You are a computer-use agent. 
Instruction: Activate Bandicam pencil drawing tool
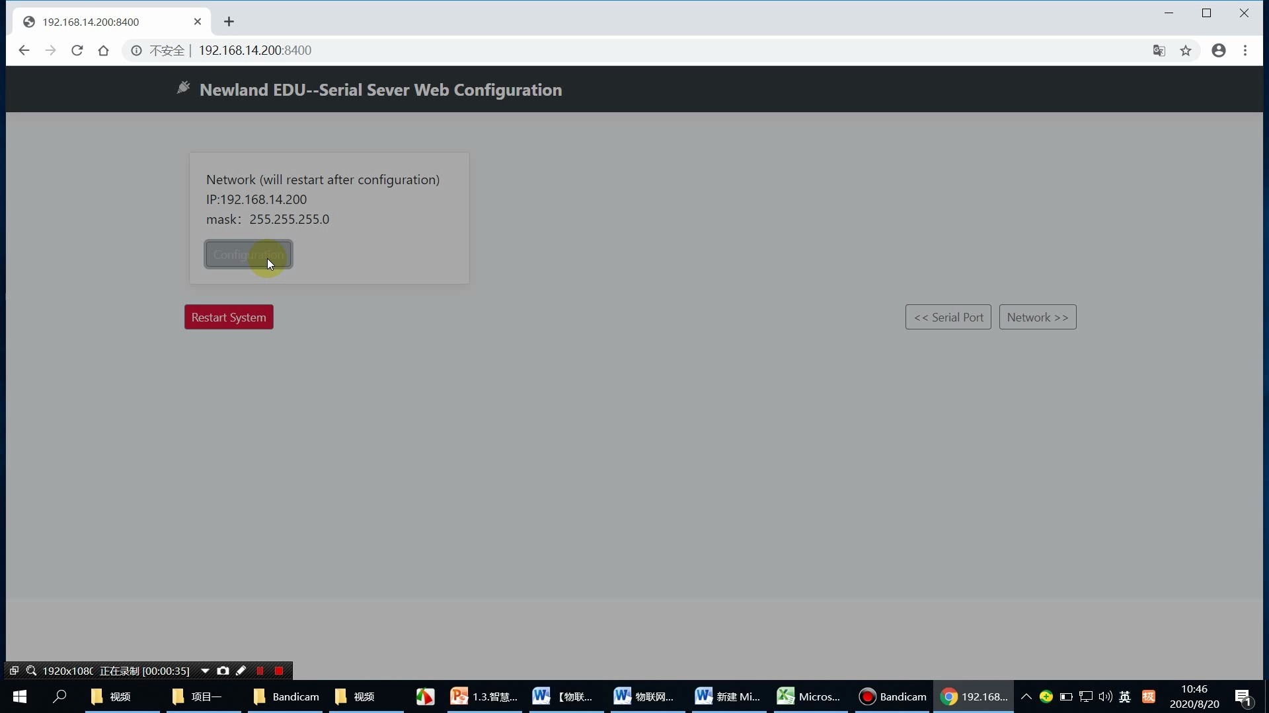tap(241, 671)
